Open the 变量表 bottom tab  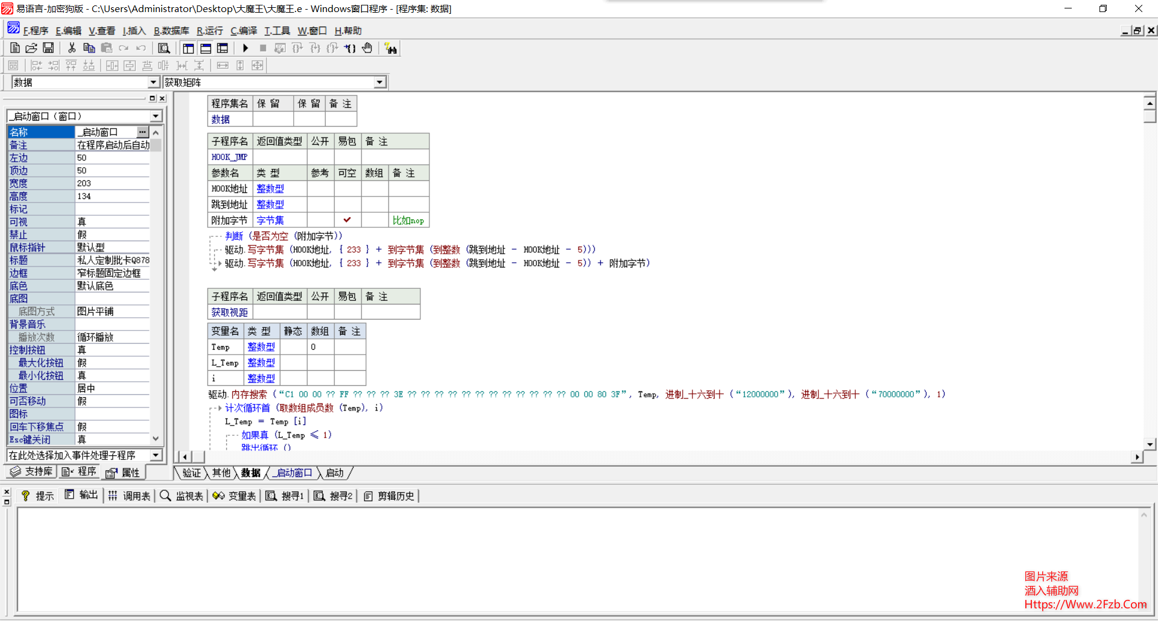click(234, 496)
